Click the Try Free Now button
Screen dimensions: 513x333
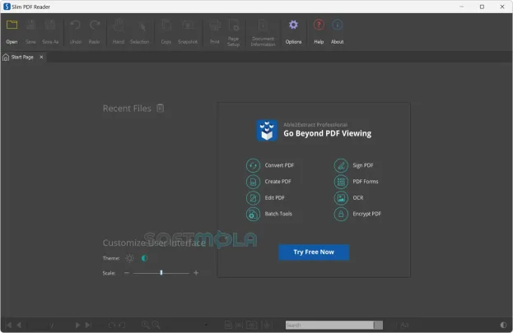tap(314, 252)
